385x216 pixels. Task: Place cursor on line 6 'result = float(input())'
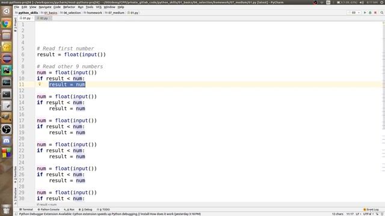coord(71,55)
